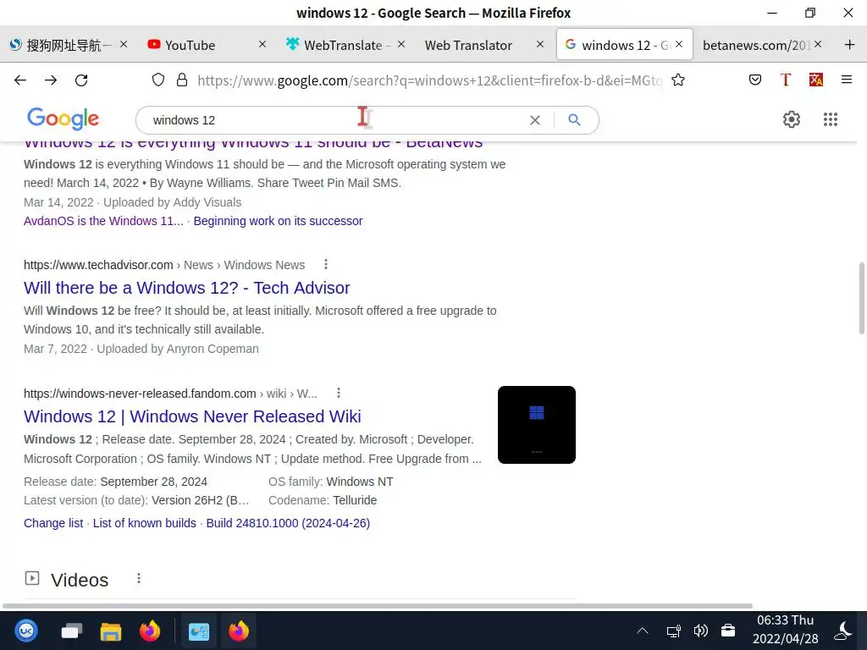The image size is (867, 650).
Task: Open the 'Change list' sitelink
Action: [53, 523]
